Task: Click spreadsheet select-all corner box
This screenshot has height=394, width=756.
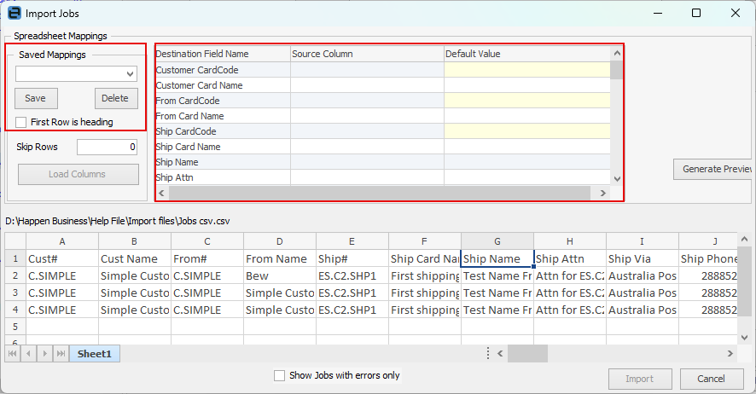Action: pos(15,241)
